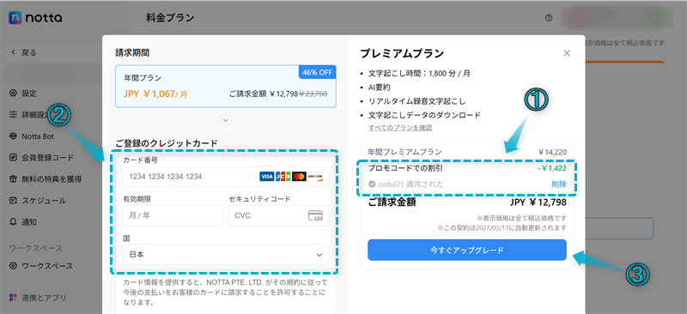Click the 設定 gear icon
687x314 pixels.
click(13, 94)
